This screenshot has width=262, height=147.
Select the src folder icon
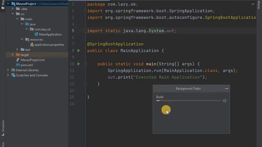click(18, 14)
